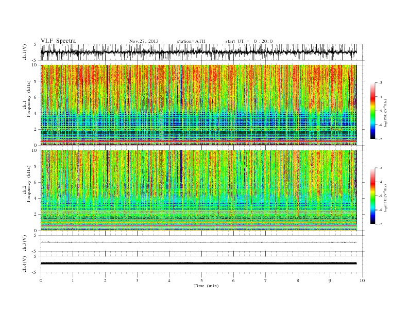The image size is (408, 315).
Task: Click the time axis tick label "3"
Action: 137,281
